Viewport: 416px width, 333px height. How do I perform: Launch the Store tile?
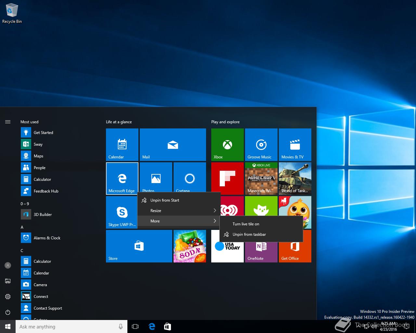coord(139,246)
